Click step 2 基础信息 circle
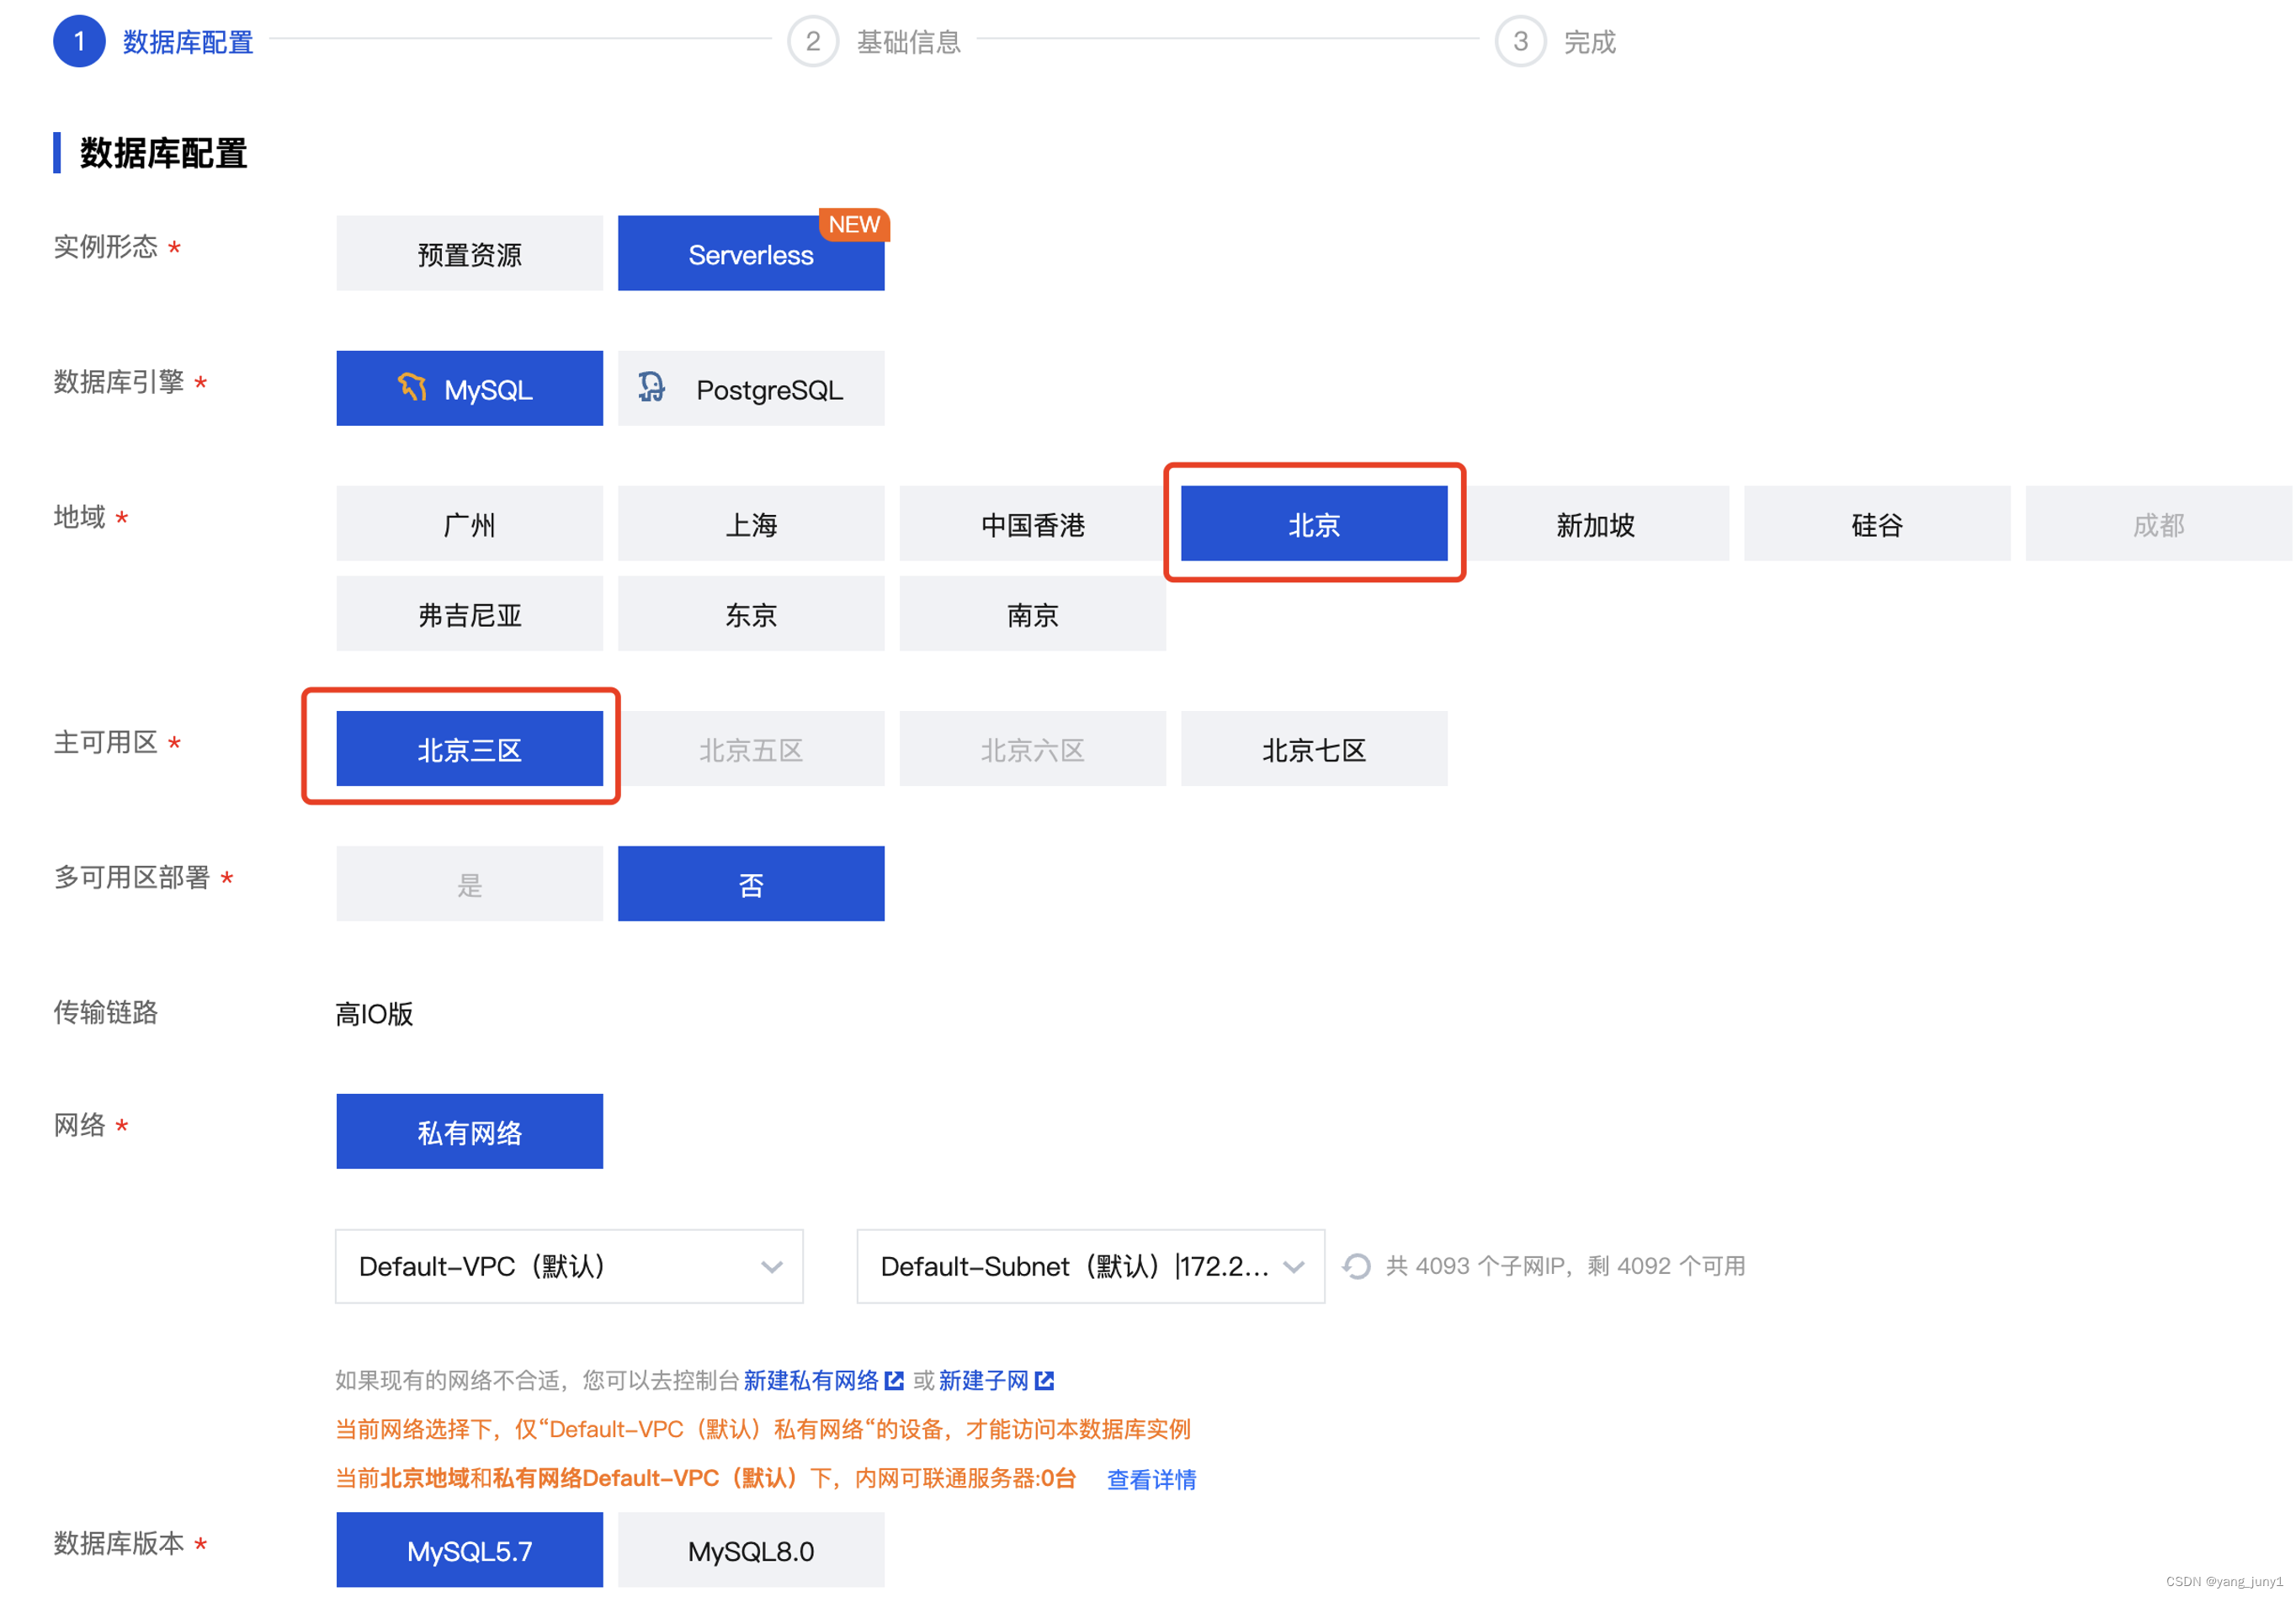This screenshot has width=2296, height=1597. click(812, 41)
